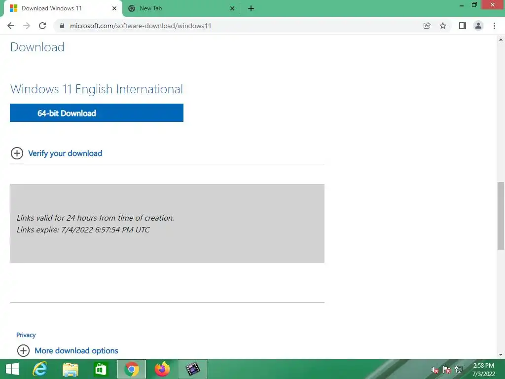Click the browser forward arrow
The height and width of the screenshot is (379, 505).
coord(27,26)
